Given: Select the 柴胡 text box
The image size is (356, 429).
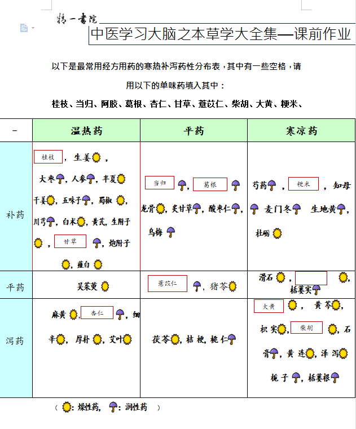Looking at the screenshot, I should [306, 328].
